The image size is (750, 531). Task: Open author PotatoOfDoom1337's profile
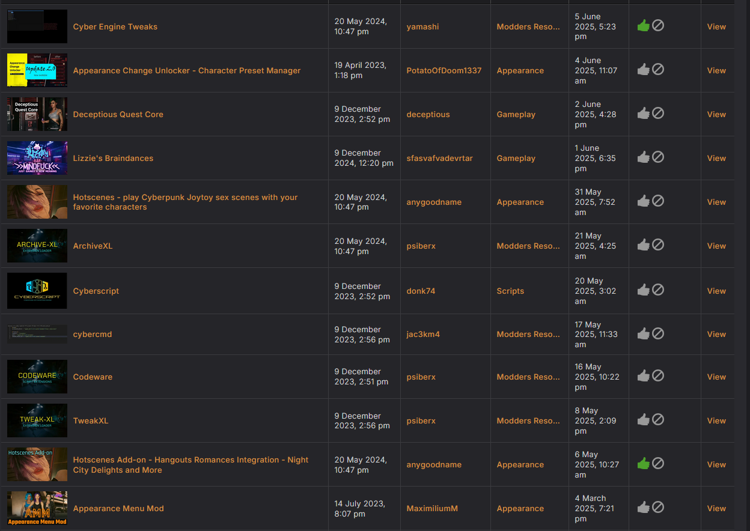pos(444,70)
